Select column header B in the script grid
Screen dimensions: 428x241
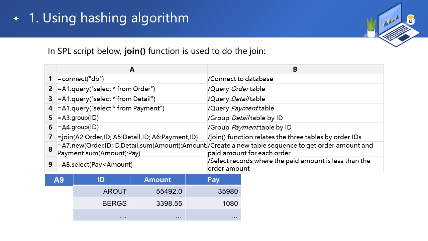click(x=295, y=69)
